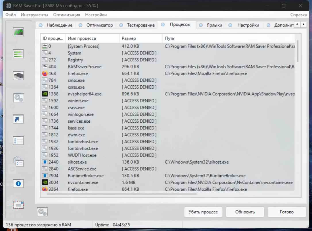Switch to the Наблюдение tab
Image resolution: width=312 pixels, height=231 pixels.
(x=56, y=25)
